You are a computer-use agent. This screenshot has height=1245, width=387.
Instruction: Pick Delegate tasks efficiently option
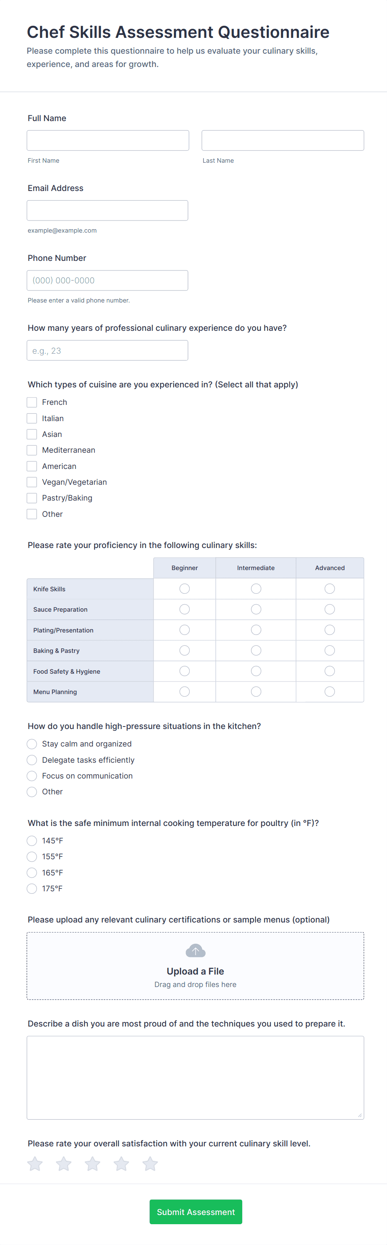pyautogui.click(x=32, y=760)
